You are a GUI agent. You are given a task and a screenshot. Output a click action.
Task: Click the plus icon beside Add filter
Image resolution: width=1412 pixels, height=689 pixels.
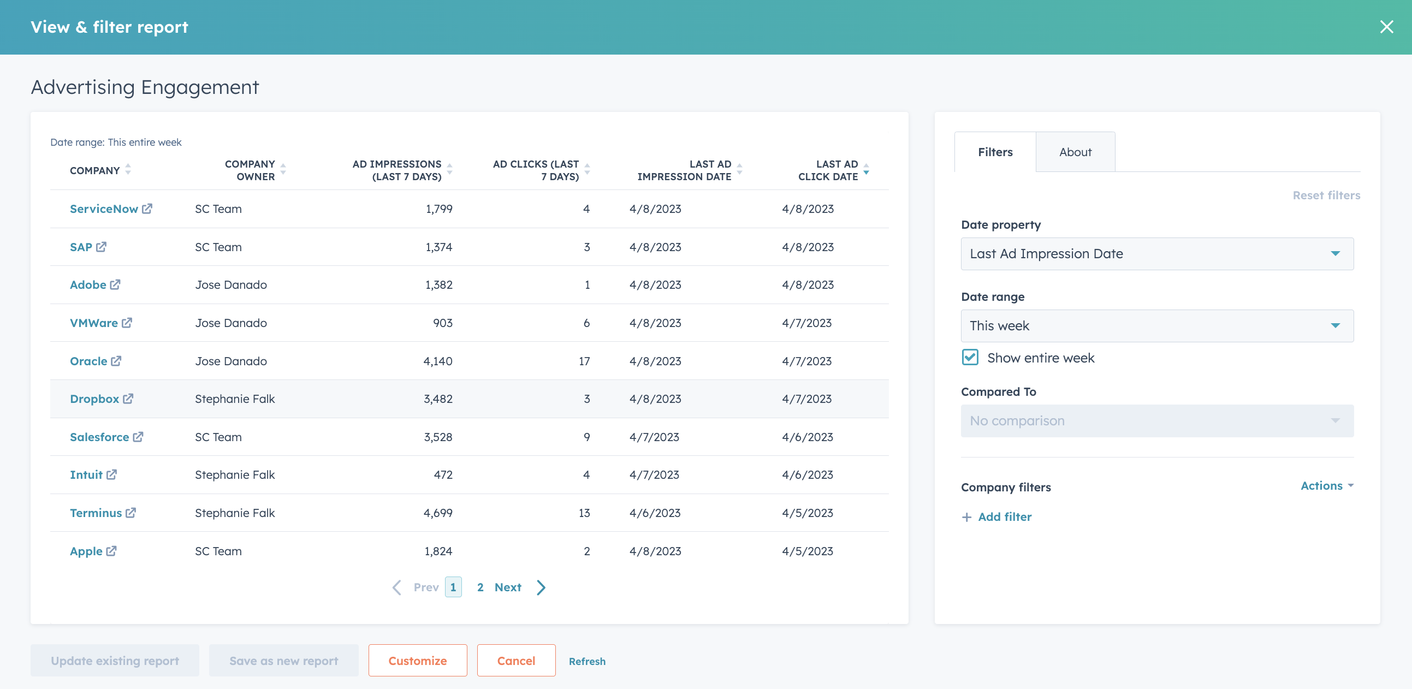pos(966,518)
